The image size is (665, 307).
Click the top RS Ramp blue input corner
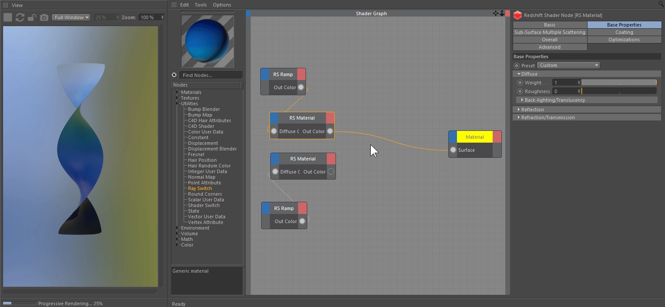coord(265,74)
